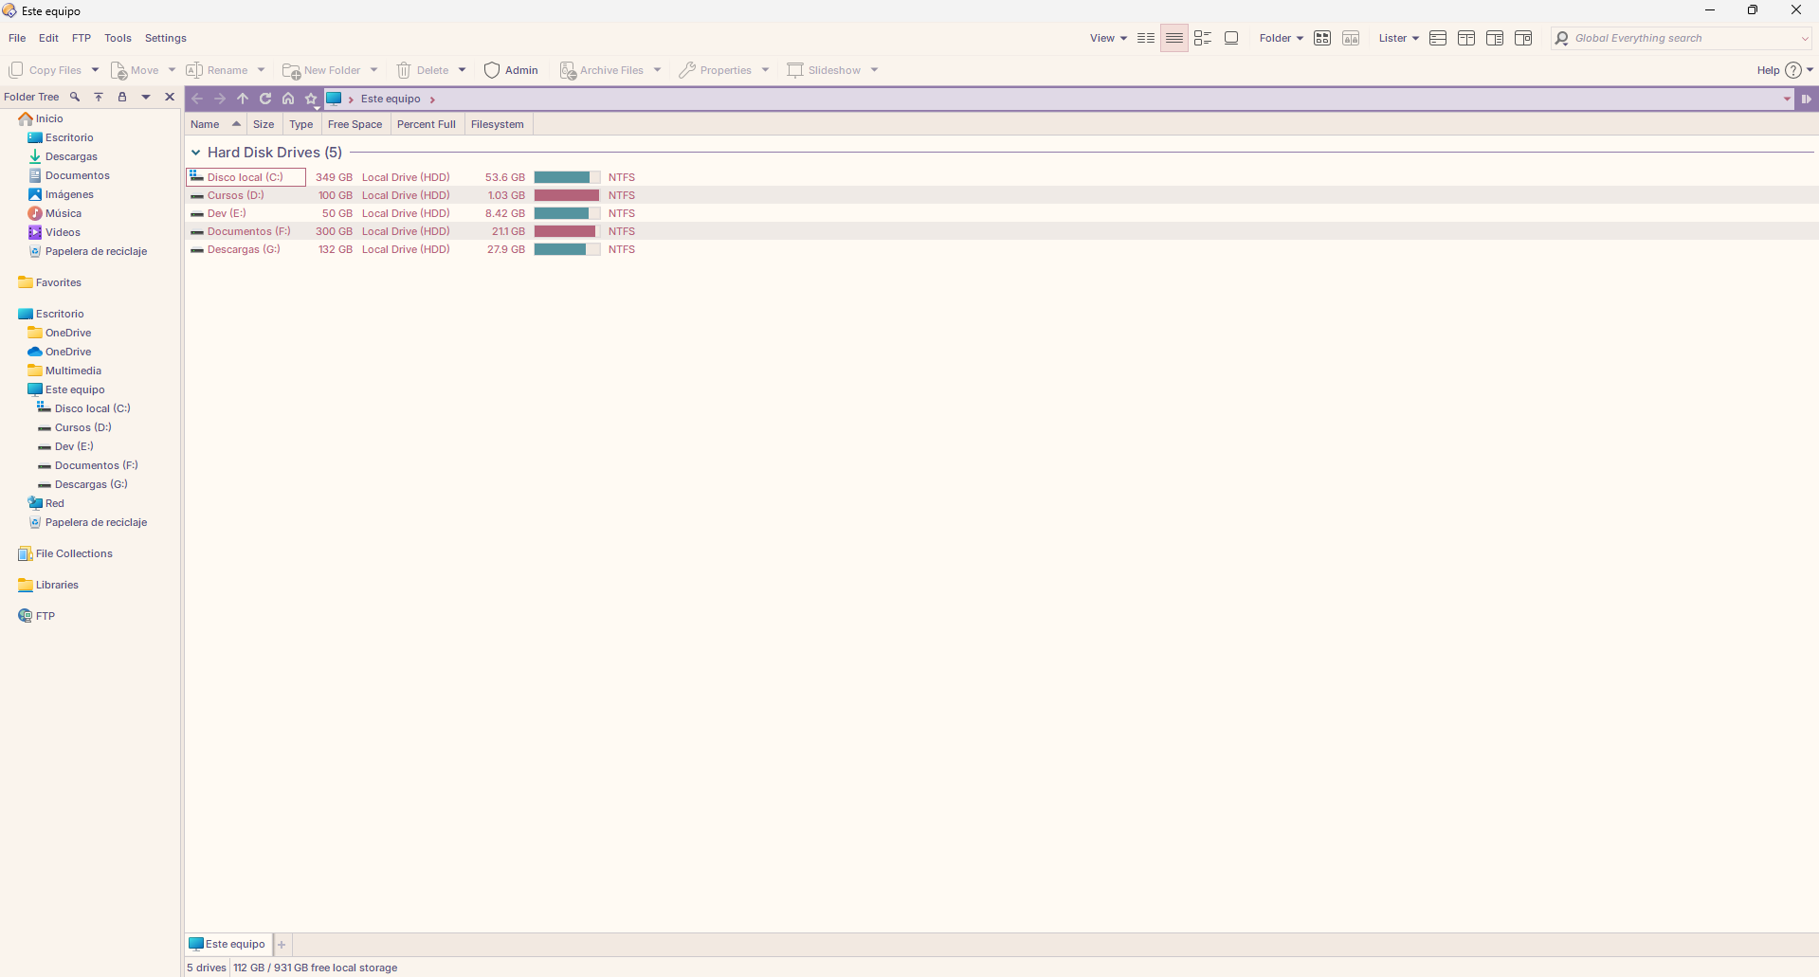Screen dimensions: 1819x977
Task: Open the View dropdown menu
Action: click(1108, 39)
